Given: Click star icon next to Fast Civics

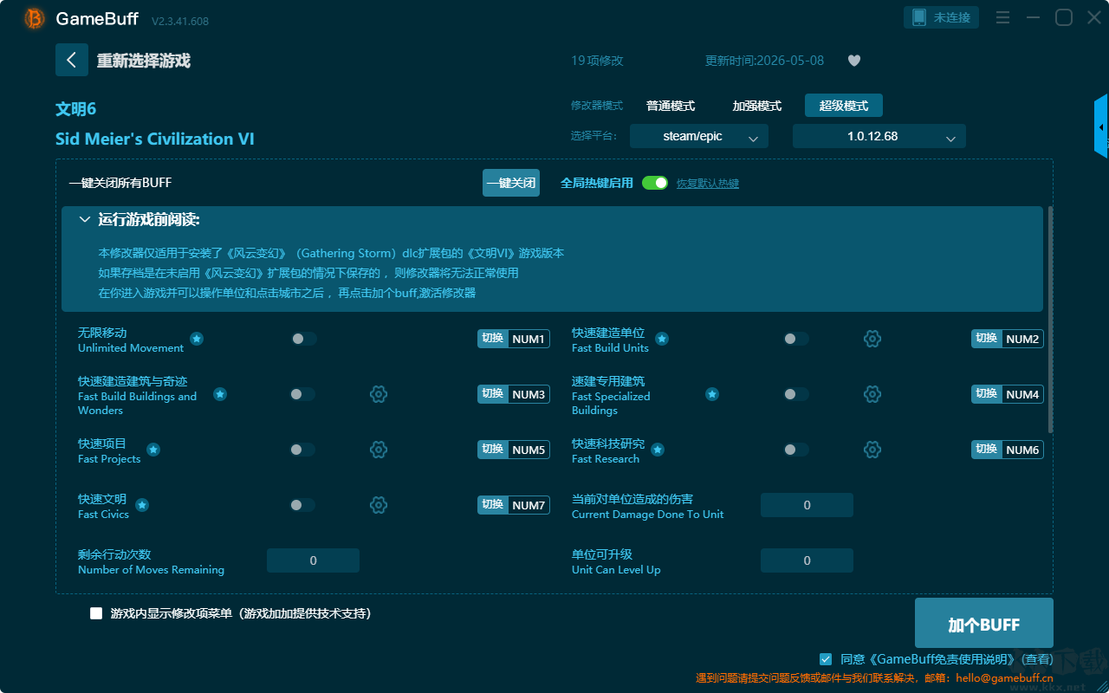Looking at the screenshot, I should (142, 505).
